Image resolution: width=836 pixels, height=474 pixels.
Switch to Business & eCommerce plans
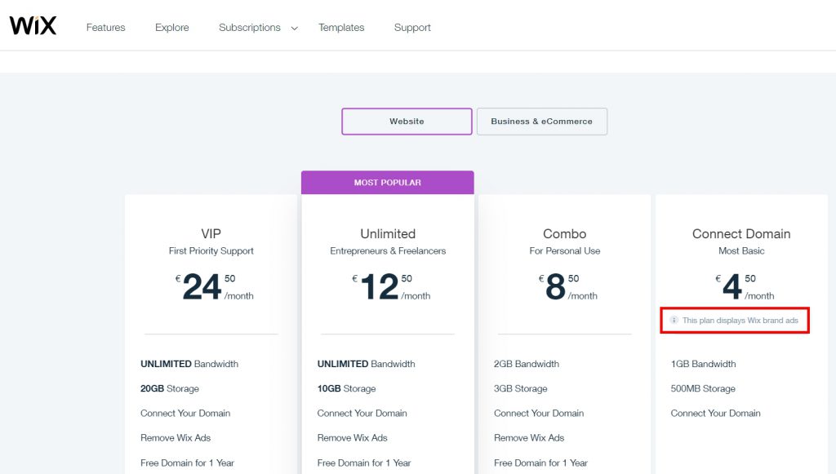point(542,122)
